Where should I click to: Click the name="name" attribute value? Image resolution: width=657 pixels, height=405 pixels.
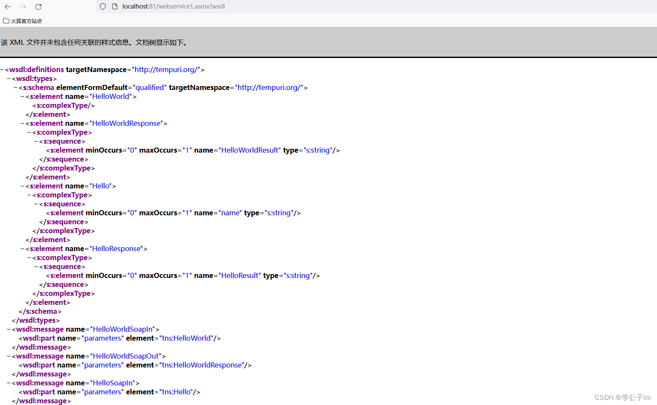[x=230, y=213]
